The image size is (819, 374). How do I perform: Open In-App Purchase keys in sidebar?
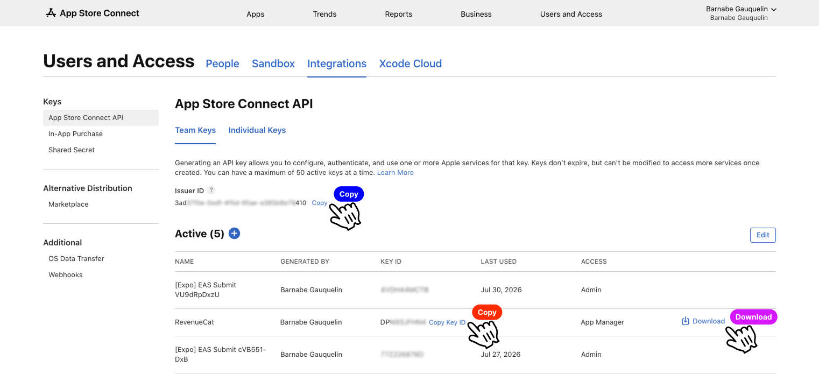point(75,134)
